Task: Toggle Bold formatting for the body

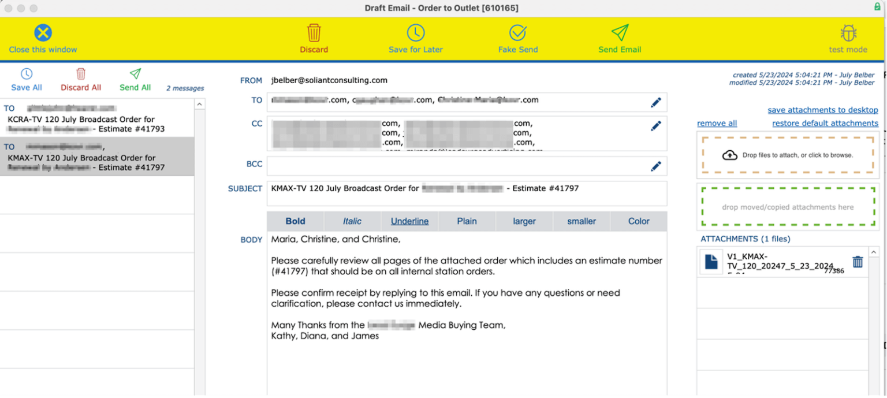Action: 295,221
